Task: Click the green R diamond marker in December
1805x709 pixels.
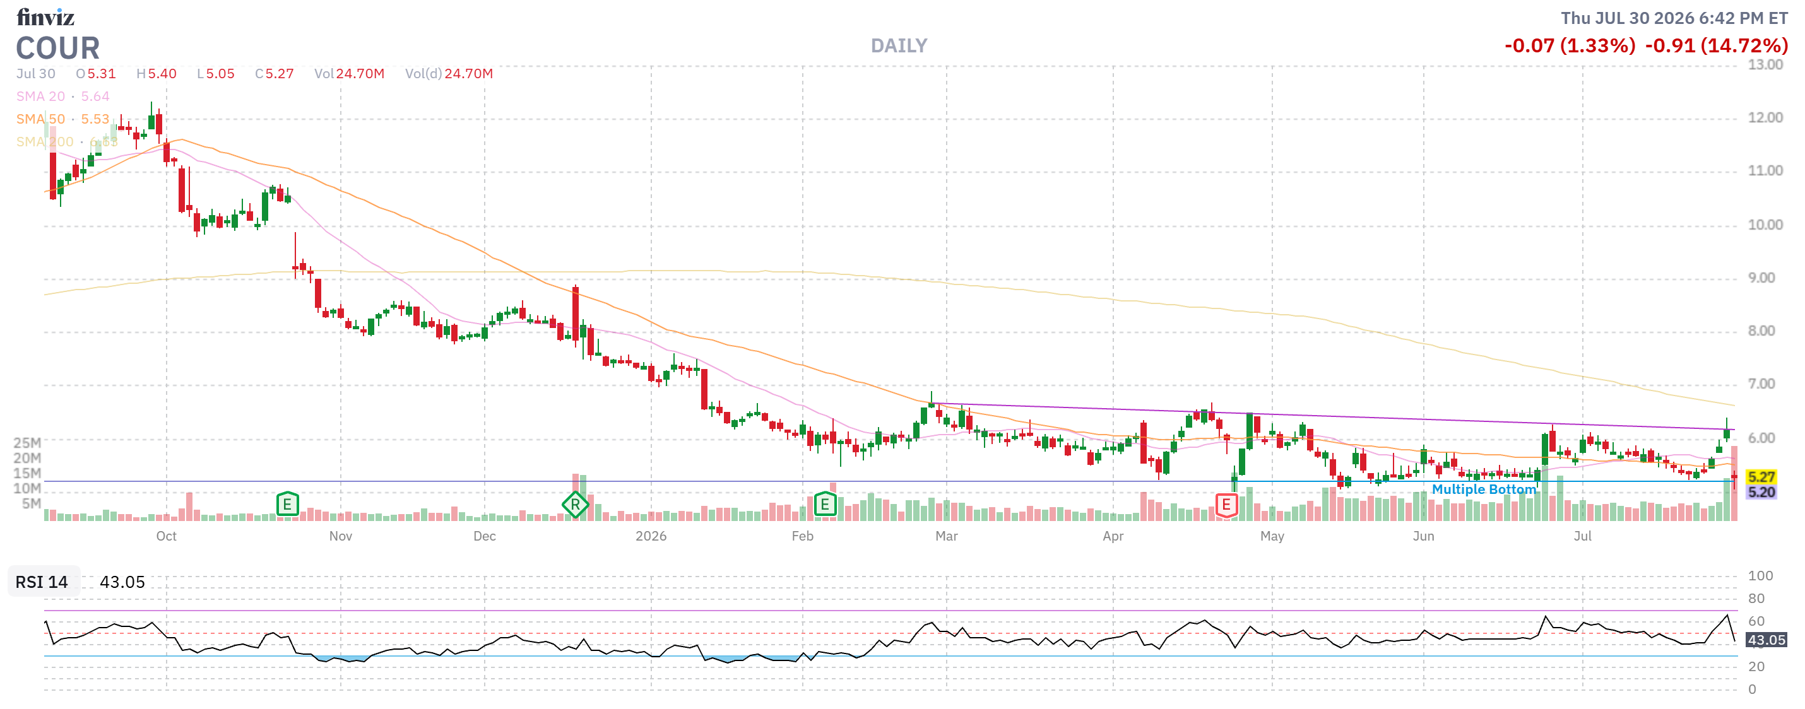Action: 576,505
